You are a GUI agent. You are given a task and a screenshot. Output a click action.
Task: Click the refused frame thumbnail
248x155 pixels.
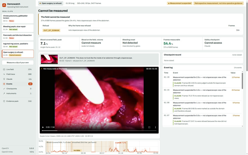(49, 59)
